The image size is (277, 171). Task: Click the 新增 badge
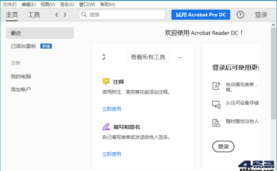(x=46, y=46)
